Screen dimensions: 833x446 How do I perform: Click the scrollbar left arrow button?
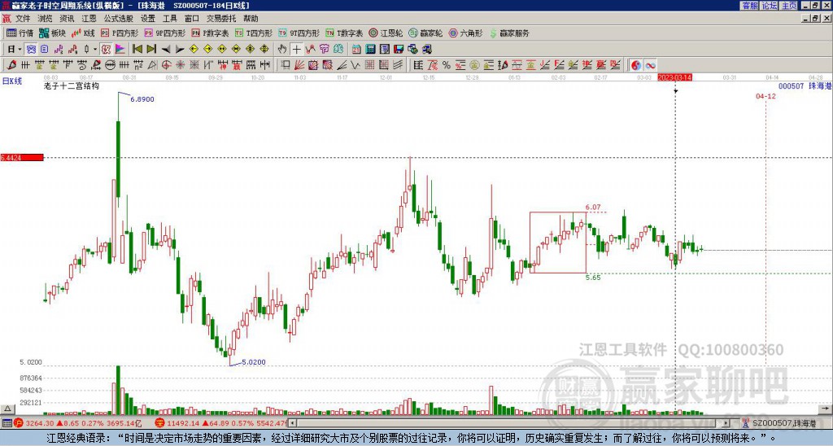tap(293, 423)
